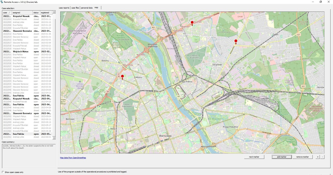Sort the list by case column header
The height and width of the screenshot is (175, 333).
tap(7, 12)
